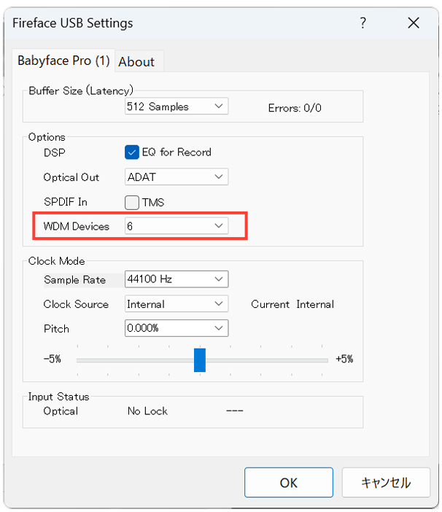Viewport: 442px width, 512px height.
Task: Expand the Clock Source Internal dropdown
Action: coord(177,304)
